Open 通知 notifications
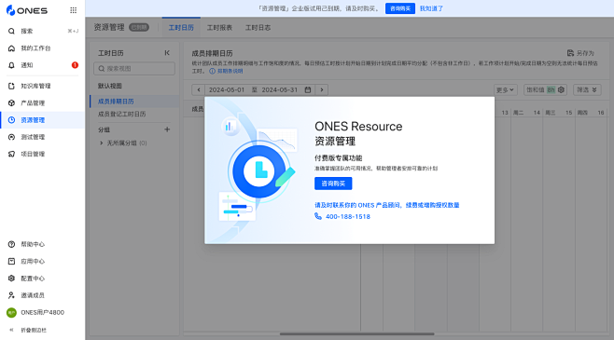 [x=42, y=65]
